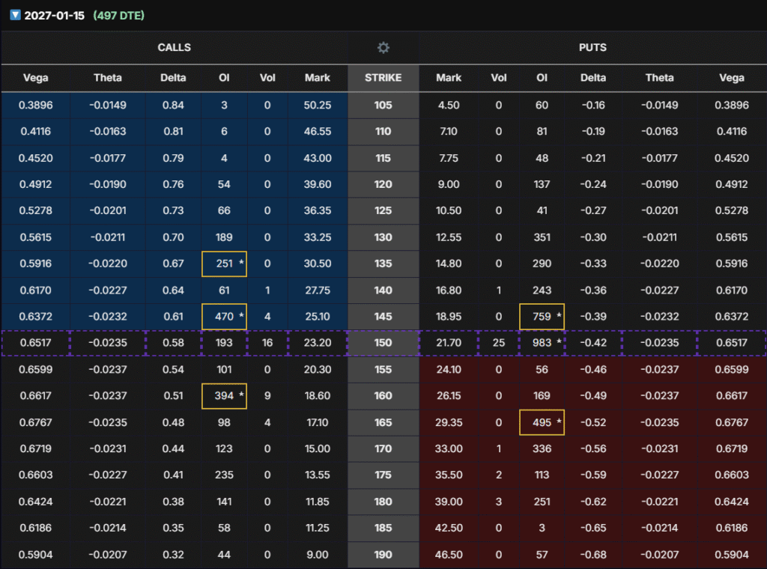Select the highlighted 470 calls open interest cell

[225, 317]
